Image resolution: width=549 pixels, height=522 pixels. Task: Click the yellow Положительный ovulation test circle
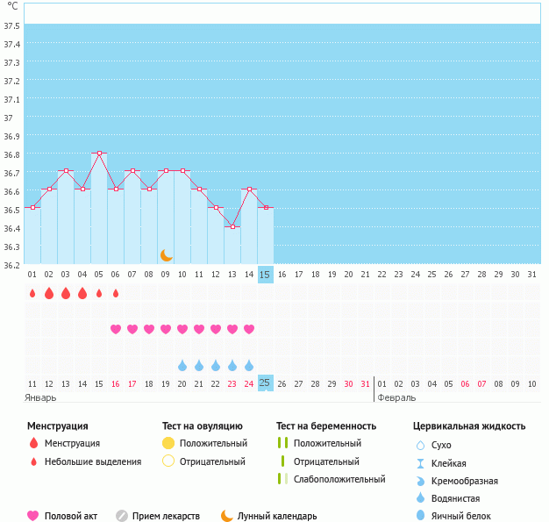168,444
